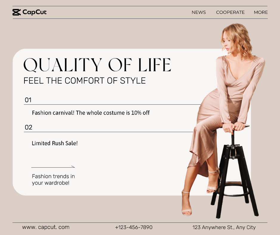Click the QUALITY OF LIFE headline
This screenshot has height=235, width=280.
click(x=97, y=65)
